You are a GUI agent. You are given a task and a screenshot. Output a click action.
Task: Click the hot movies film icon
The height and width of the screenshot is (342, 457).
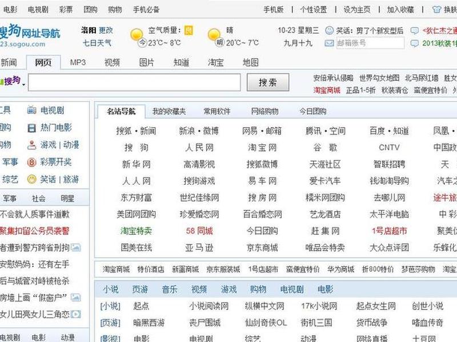click(x=31, y=128)
